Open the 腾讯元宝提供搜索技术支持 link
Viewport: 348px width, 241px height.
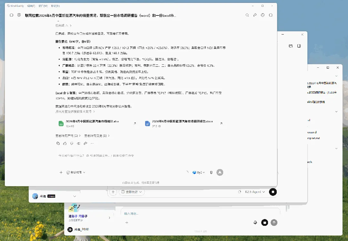pyautogui.click(x=75, y=112)
